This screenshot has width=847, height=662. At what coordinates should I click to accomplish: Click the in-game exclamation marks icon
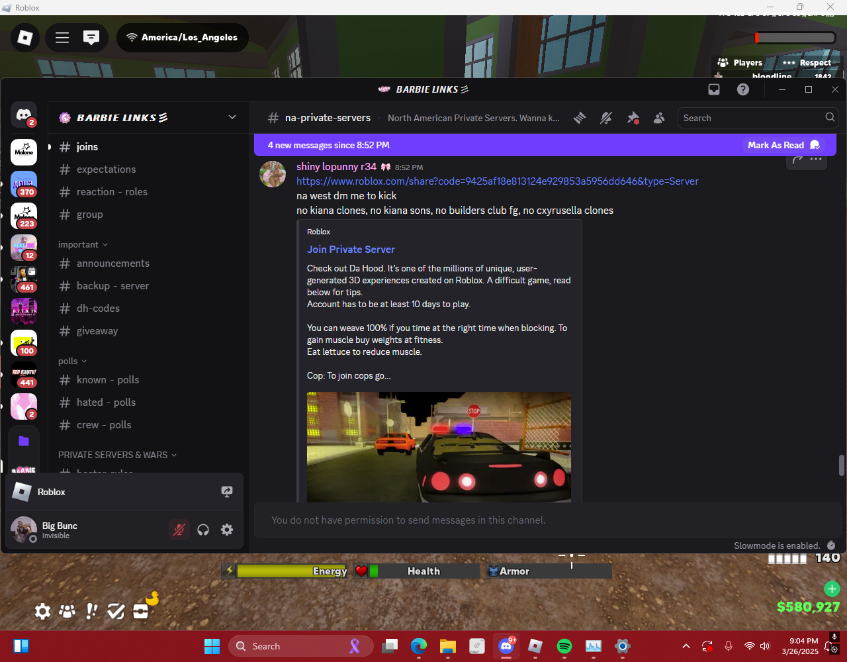point(91,611)
